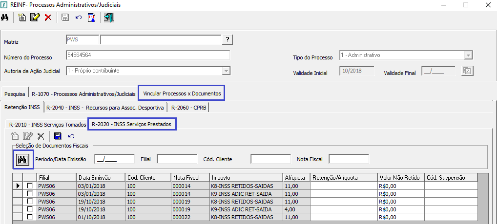Tick the checkbox for nota fiscal 000022 row

[x=30, y=217]
